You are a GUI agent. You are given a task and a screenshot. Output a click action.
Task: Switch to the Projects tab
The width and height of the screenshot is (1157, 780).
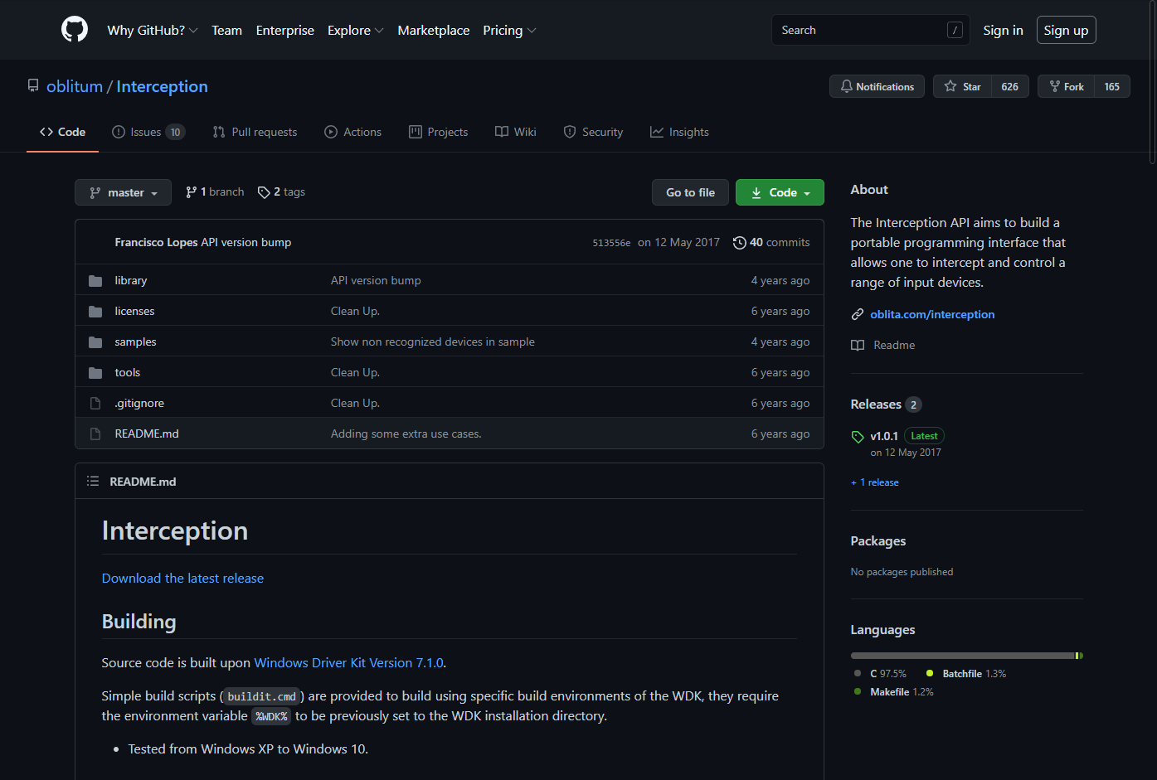[x=439, y=132]
